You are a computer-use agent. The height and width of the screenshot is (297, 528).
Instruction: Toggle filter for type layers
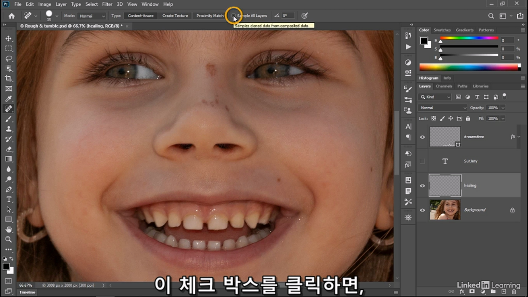tap(477, 97)
